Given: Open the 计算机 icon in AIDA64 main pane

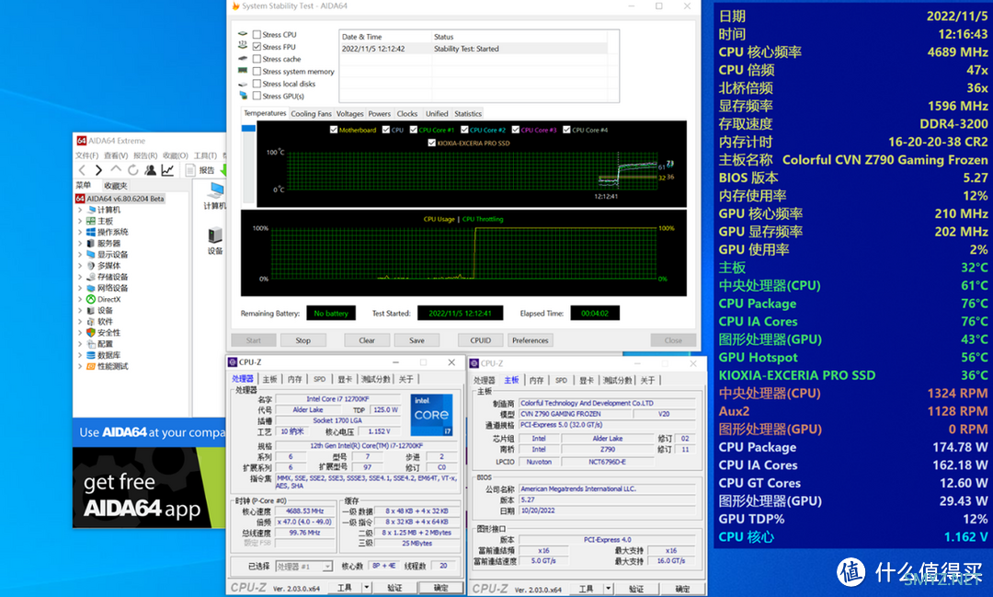Looking at the screenshot, I should click(214, 196).
